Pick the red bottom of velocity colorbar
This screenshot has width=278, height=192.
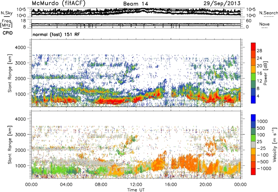(253, 172)
